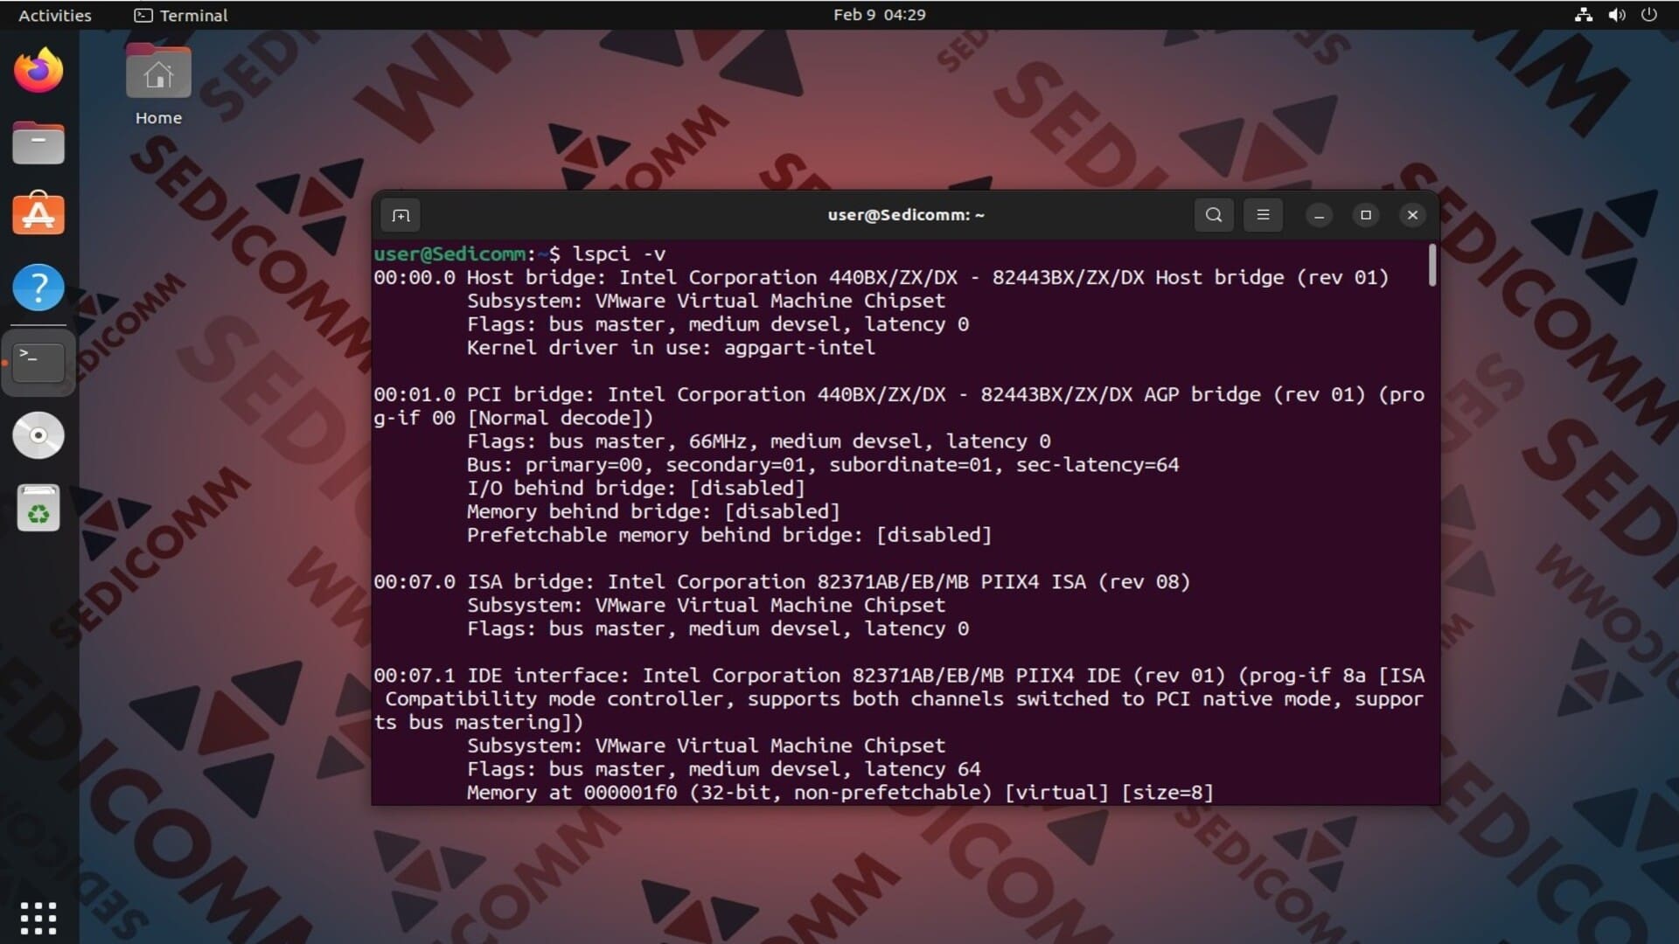
Task: Open a new terminal tab
Action: pyautogui.click(x=401, y=215)
